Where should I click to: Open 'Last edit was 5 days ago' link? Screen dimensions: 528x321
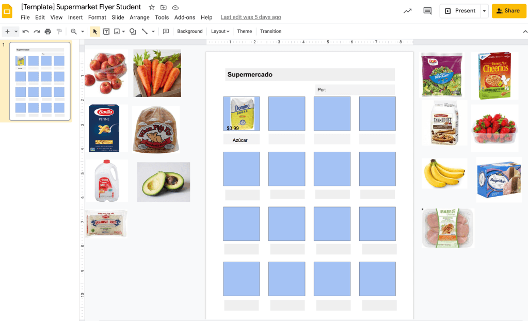[x=251, y=18]
